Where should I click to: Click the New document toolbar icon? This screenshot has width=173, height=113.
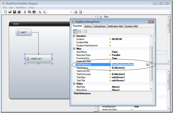5,12
